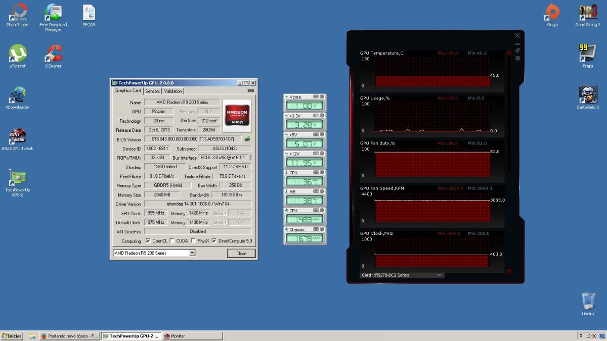This screenshot has width=607, height=341.
Task: Enable the PhysX checkbox
Action: (x=193, y=241)
